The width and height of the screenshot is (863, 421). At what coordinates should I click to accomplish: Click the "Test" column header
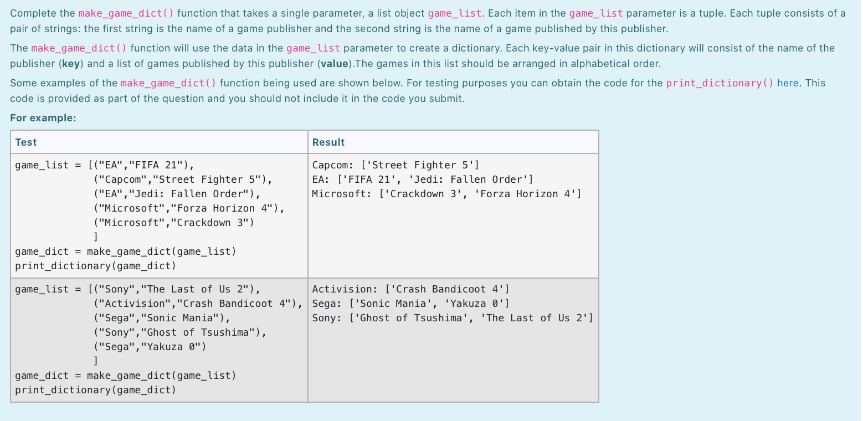[x=25, y=142]
